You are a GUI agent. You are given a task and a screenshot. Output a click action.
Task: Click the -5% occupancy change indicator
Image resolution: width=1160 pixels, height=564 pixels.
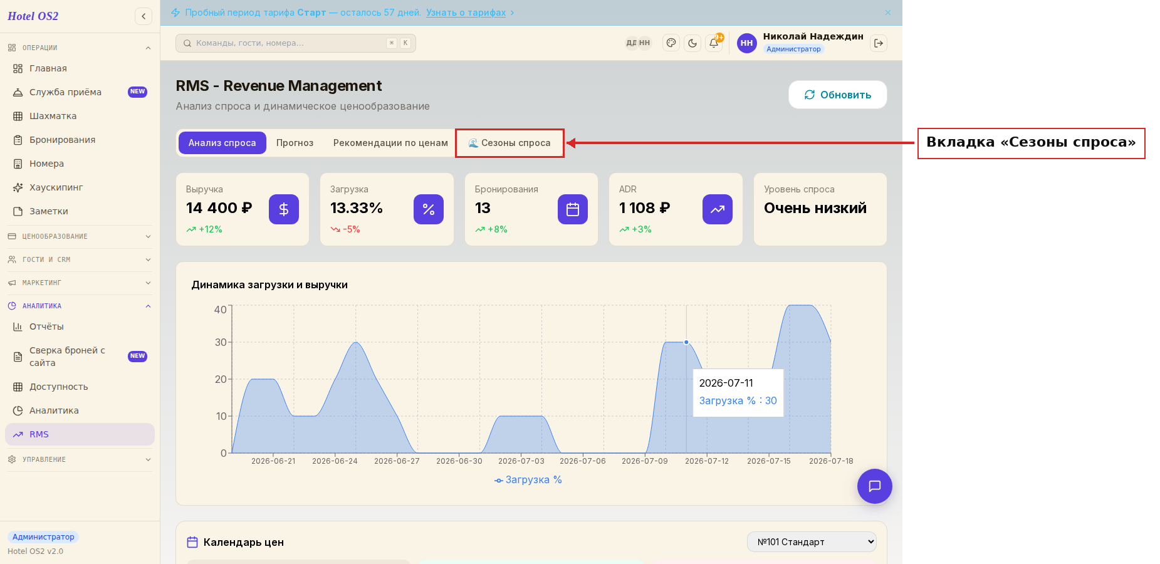point(345,229)
